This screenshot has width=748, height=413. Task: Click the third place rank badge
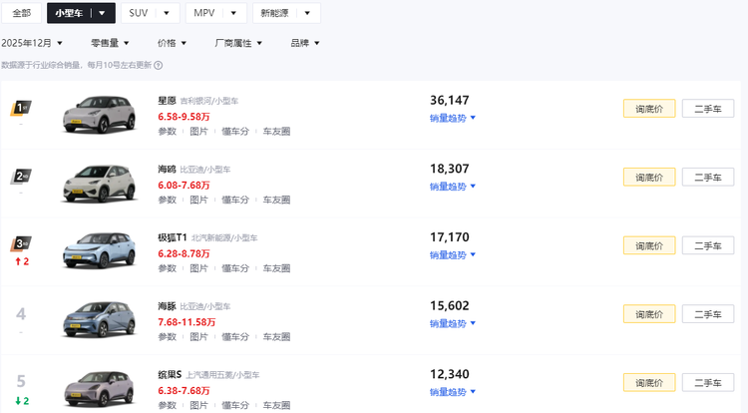coord(21,244)
